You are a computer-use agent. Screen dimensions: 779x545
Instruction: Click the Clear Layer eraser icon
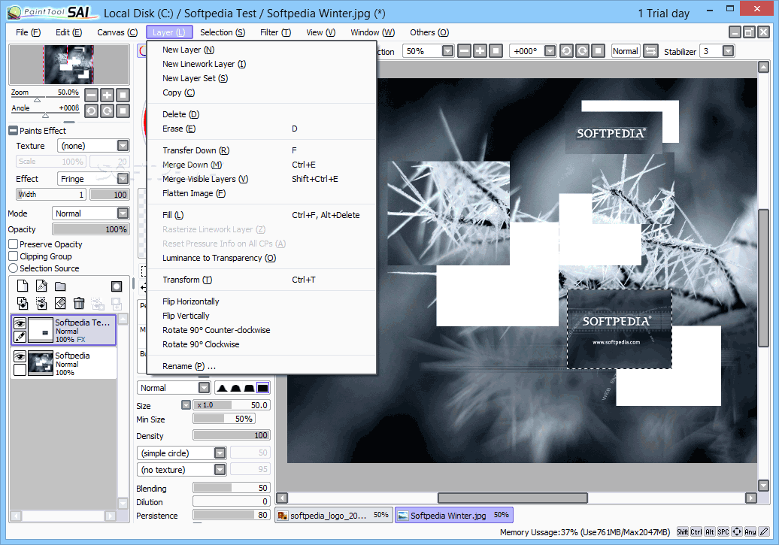[x=60, y=303]
